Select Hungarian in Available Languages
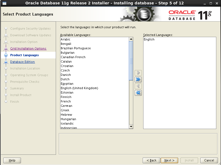Viewport: 221px width, 165px height. [94, 119]
